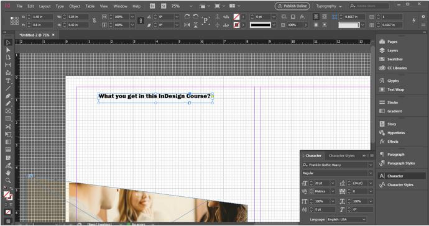Click the X position field 1.48 in
This screenshot has height=226, width=429.
pyautogui.click(x=42, y=17)
